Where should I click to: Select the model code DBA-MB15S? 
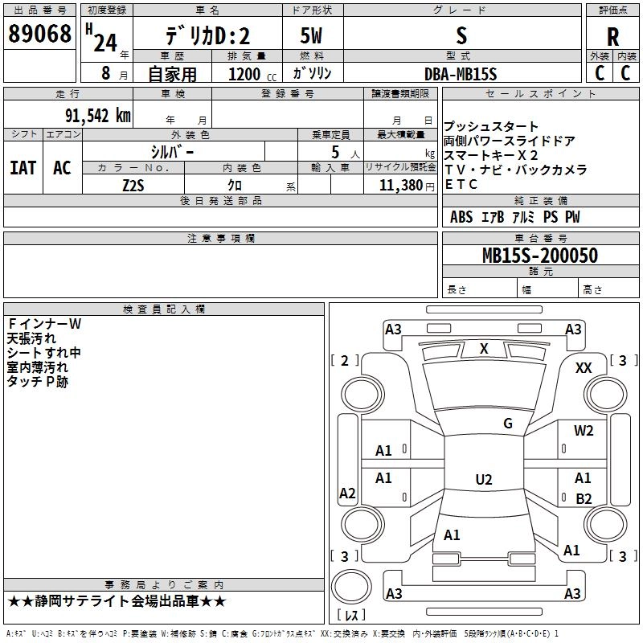coord(461,74)
